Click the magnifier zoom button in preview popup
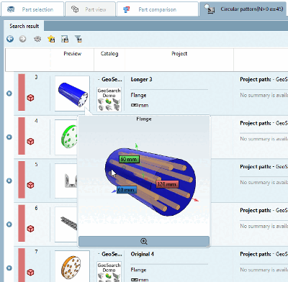This screenshot has height=282, width=288. click(x=144, y=241)
